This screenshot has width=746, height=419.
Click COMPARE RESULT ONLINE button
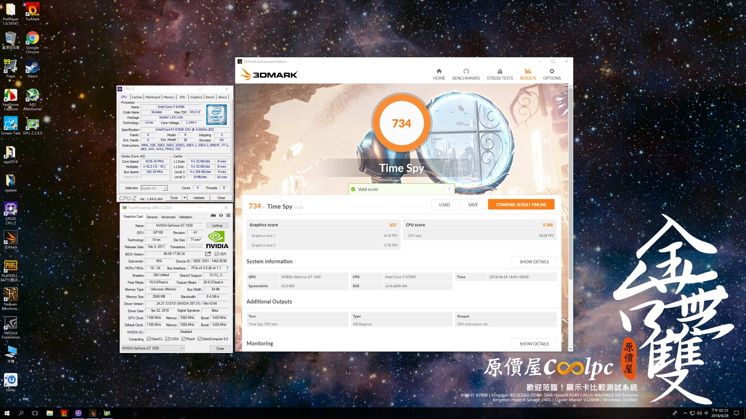pyautogui.click(x=521, y=205)
